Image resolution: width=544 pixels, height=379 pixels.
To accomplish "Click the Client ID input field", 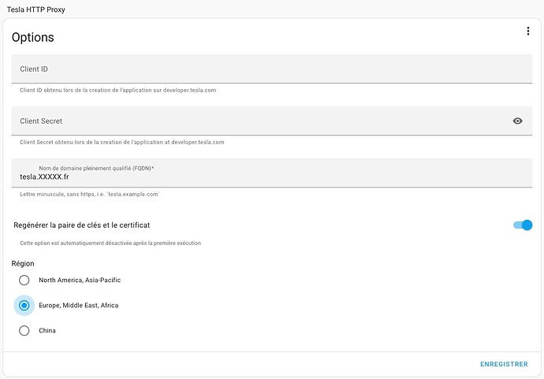I will [272, 69].
